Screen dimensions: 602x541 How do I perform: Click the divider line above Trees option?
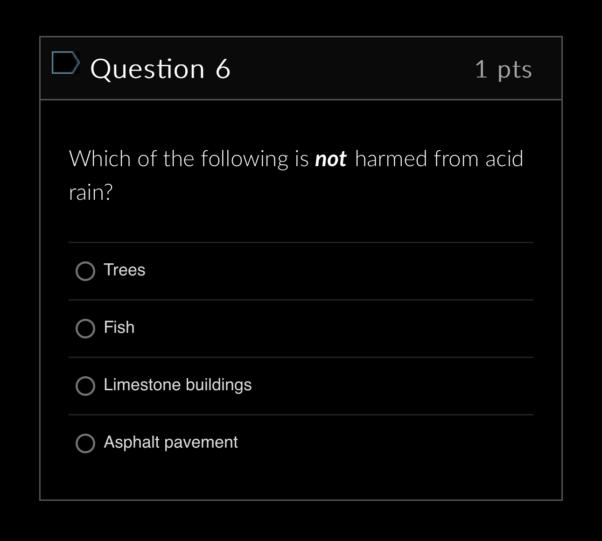301,242
